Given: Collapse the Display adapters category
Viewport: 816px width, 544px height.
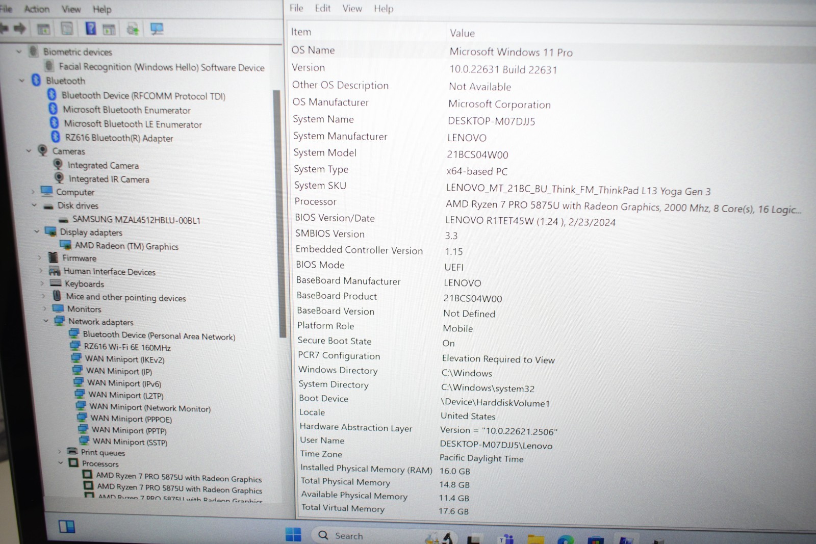Looking at the screenshot, I should click(x=37, y=231).
